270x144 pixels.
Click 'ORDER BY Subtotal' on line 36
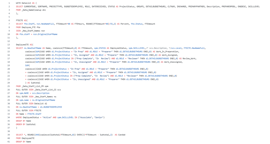(25, 124)
